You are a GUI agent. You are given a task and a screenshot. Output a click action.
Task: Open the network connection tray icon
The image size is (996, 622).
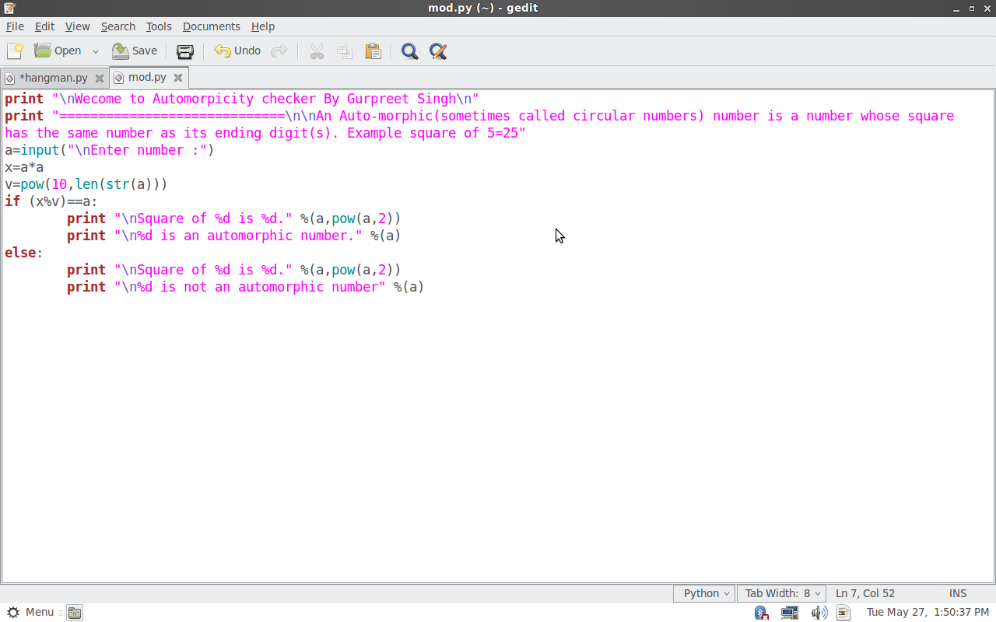(x=790, y=613)
